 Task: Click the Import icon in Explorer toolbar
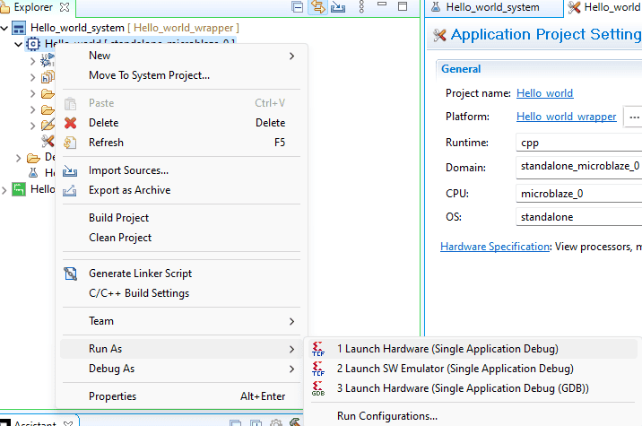tap(338, 7)
